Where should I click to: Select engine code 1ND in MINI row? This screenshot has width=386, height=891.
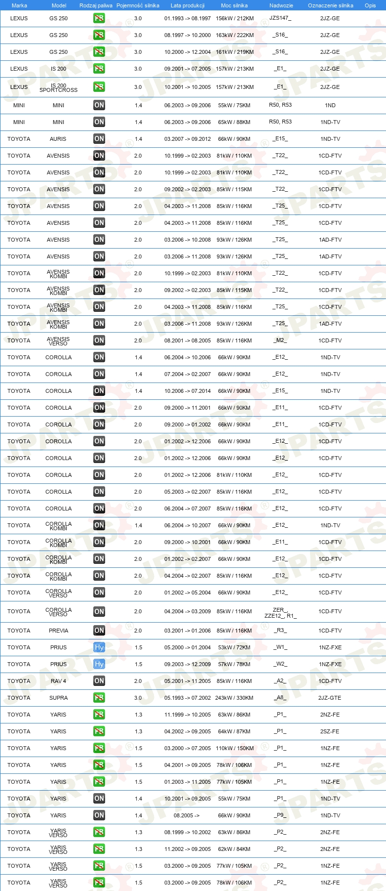(x=330, y=105)
